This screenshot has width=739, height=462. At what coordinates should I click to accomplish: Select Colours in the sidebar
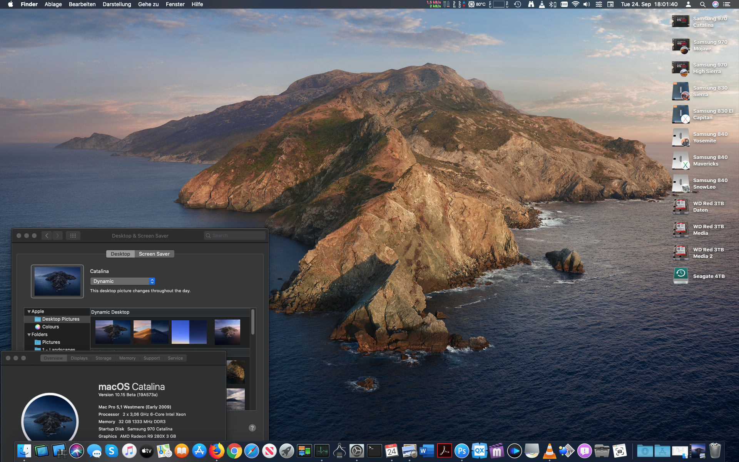click(x=50, y=327)
